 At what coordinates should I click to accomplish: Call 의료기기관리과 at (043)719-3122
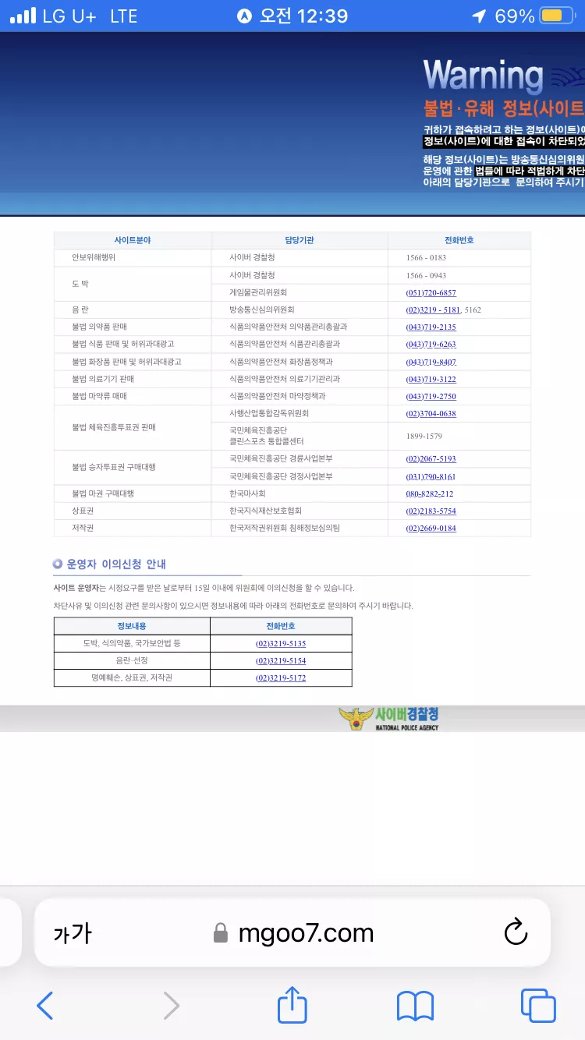[x=431, y=380]
